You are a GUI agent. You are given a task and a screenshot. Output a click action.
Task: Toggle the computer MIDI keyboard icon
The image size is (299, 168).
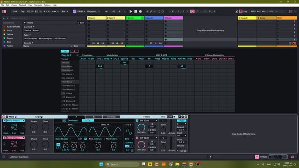click(x=241, y=11)
